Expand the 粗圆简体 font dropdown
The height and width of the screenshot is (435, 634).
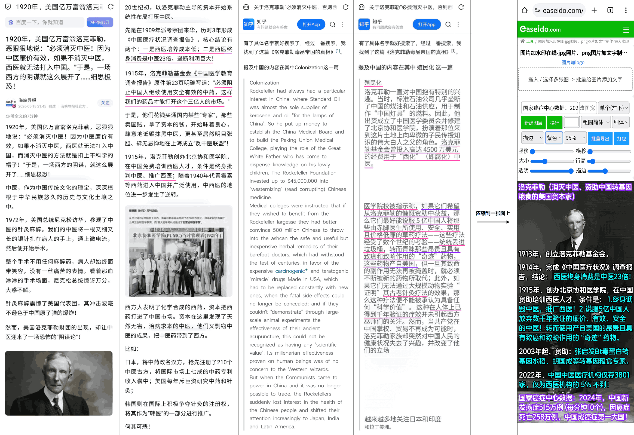[x=595, y=122]
